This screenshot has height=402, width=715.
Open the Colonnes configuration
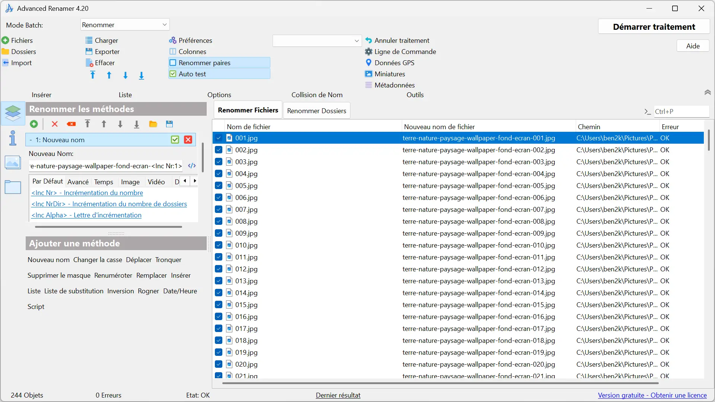click(188, 51)
